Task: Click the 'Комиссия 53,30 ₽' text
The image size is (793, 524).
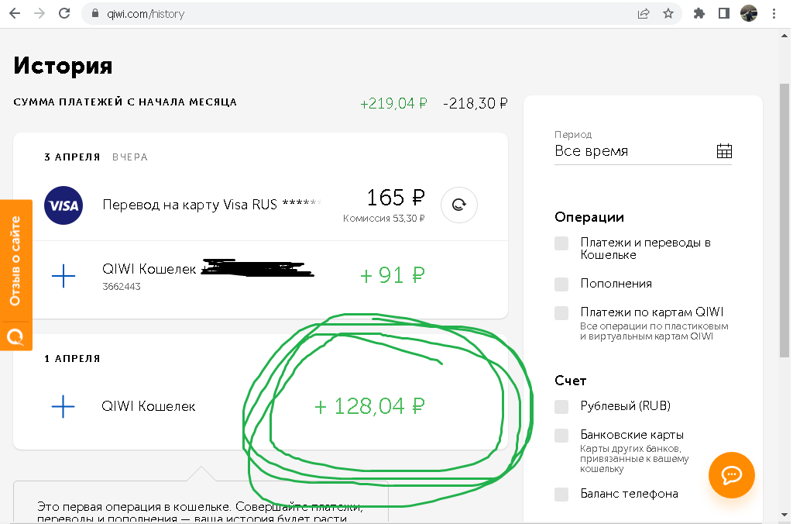Action: click(384, 219)
